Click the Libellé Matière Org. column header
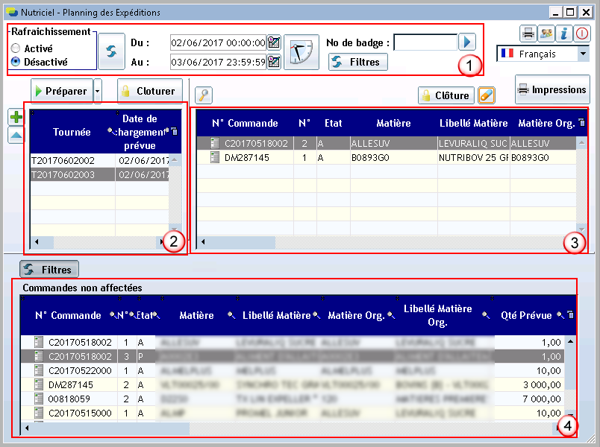The image size is (600, 447). point(438,315)
